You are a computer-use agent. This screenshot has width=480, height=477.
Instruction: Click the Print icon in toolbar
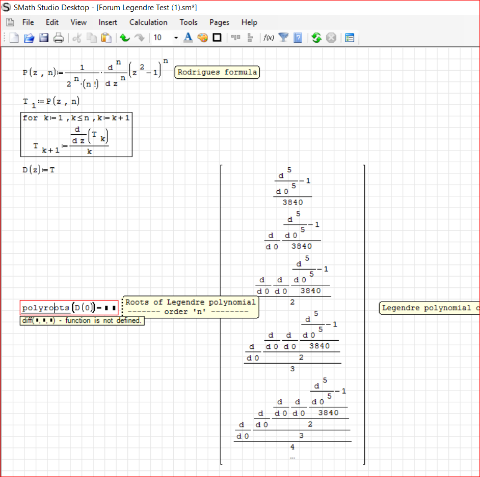click(59, 38)
